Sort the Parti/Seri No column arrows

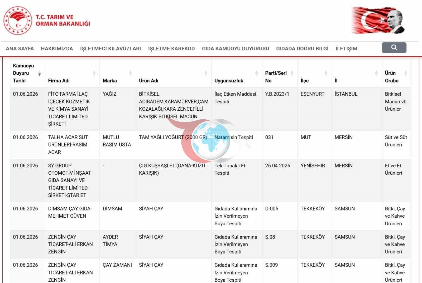point(292,73)
